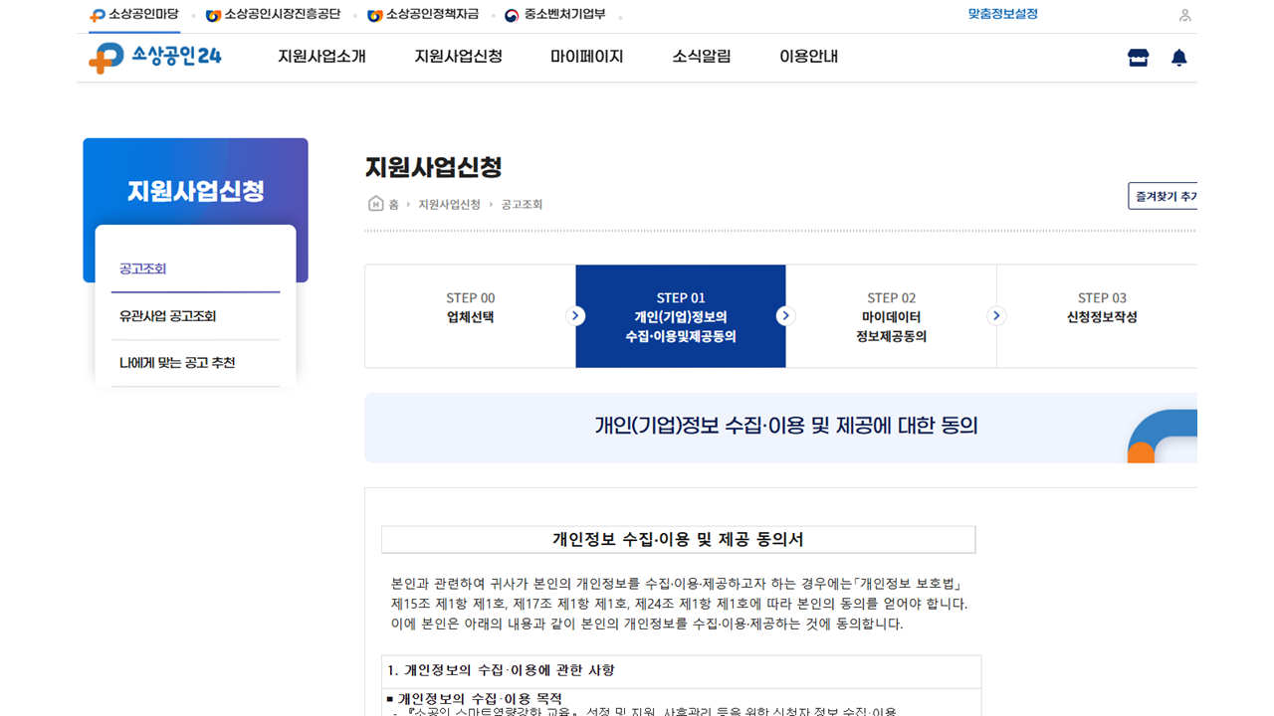This screenshot has height=716, width=1274.
Task: Open 지원사업소개 menu
Action: [321, 57]
